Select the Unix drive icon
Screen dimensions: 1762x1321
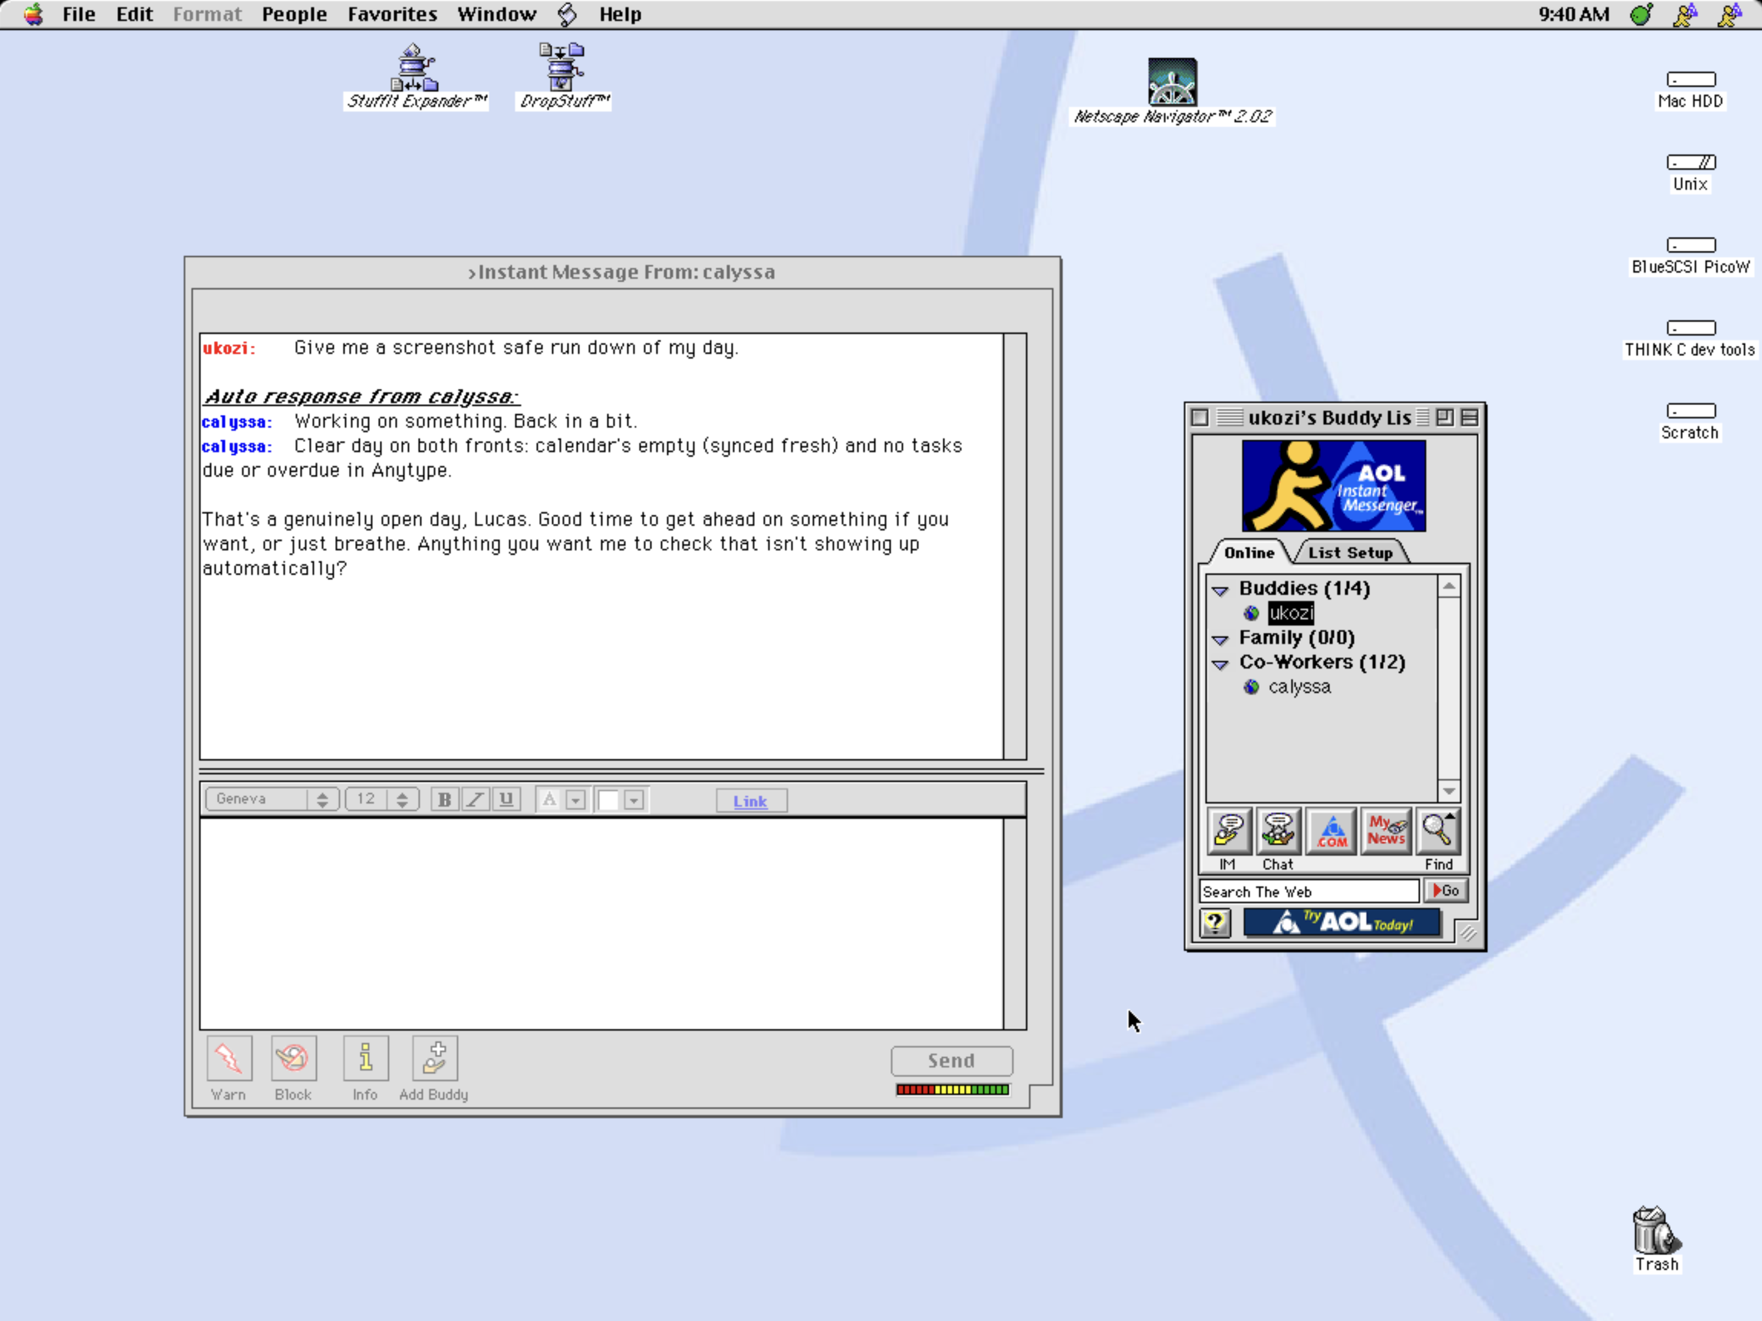[x=1691, y=162]
